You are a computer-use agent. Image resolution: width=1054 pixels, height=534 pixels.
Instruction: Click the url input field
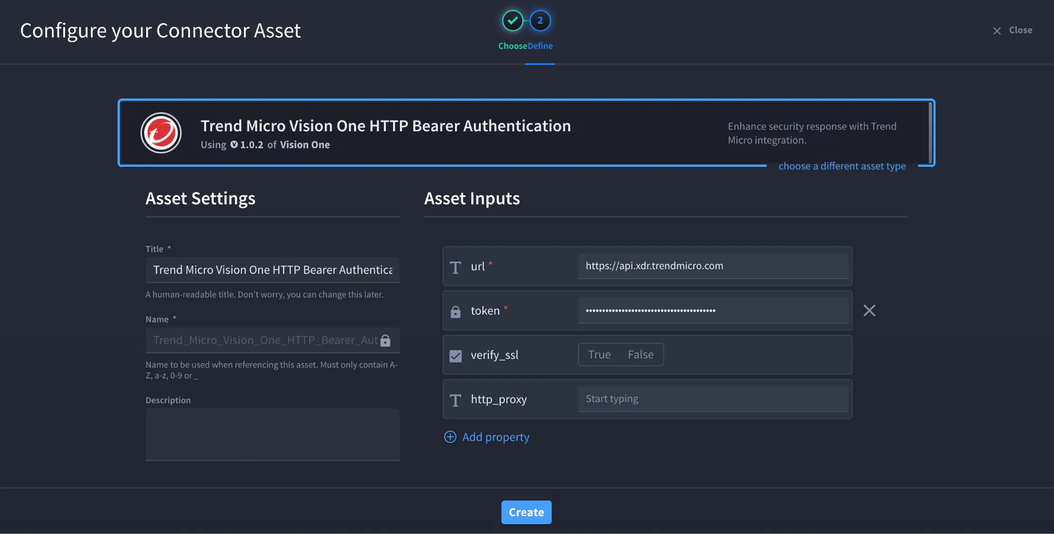(x=713, y=266)
